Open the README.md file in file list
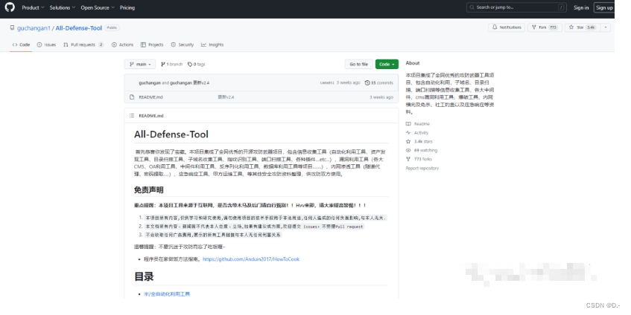The image size is (631, 315). click(151, 97)
